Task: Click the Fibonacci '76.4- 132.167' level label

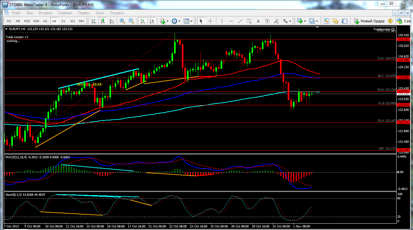Action: point(387,121)
